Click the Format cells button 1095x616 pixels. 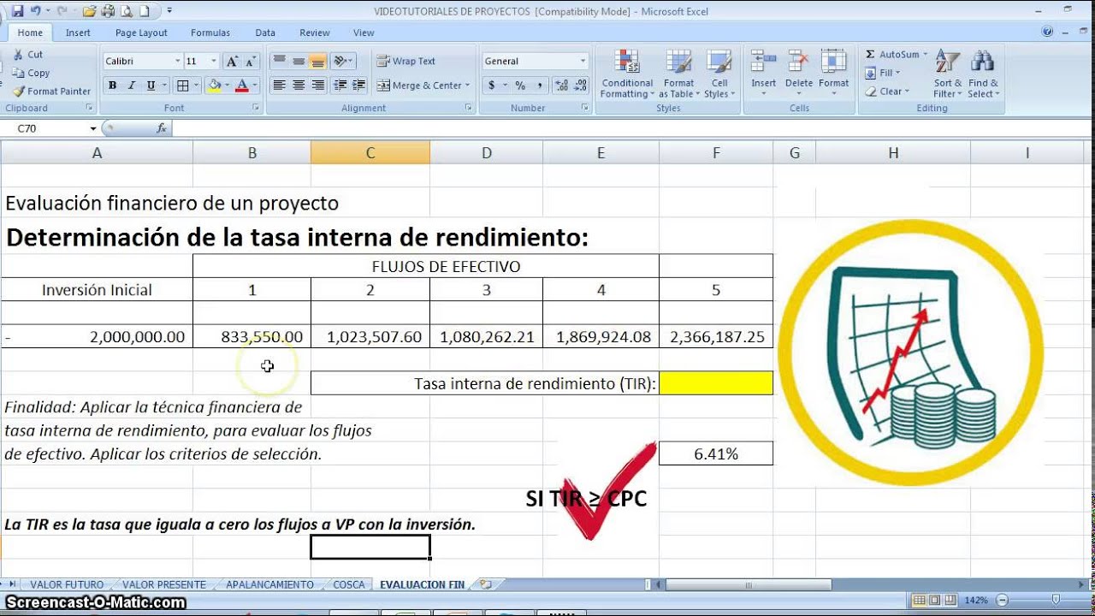coord(833,73)
